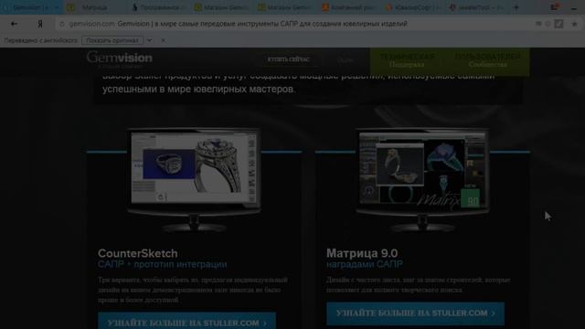The image size is (585, 329).
Task: Click the Переведено с английского label
Action: click(x=41, y=40)
